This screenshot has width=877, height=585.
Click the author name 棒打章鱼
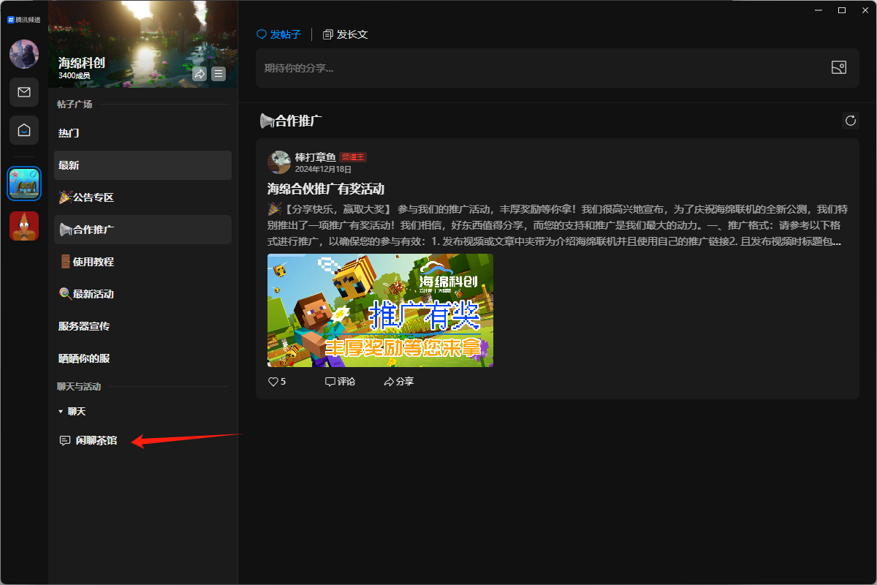coord(315,157)
